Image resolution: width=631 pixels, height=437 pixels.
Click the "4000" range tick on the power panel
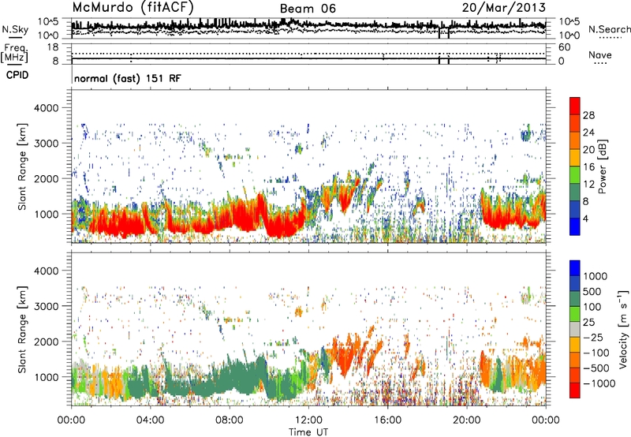47,108
